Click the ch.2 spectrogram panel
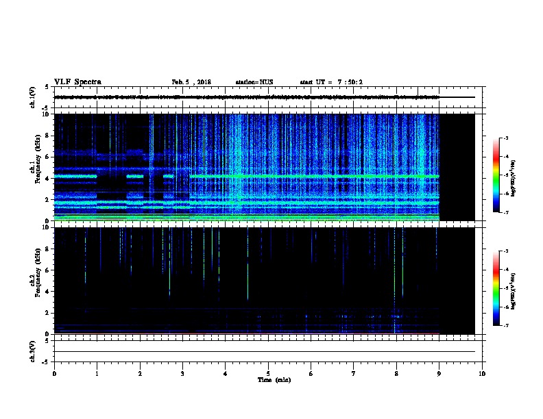The width and height of the screenshot is (543, 419). tap(264, 281)
